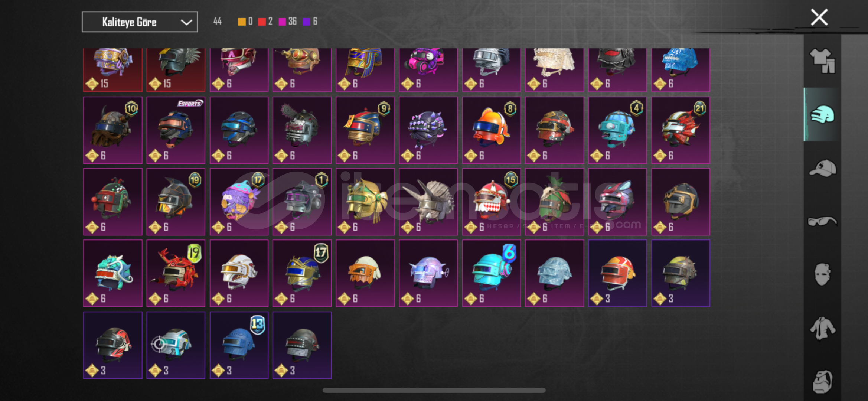Click the dropdown chevron arrow beside Kaliteye Göre
This screenshot has width=868, height=401.
point(186,22)
